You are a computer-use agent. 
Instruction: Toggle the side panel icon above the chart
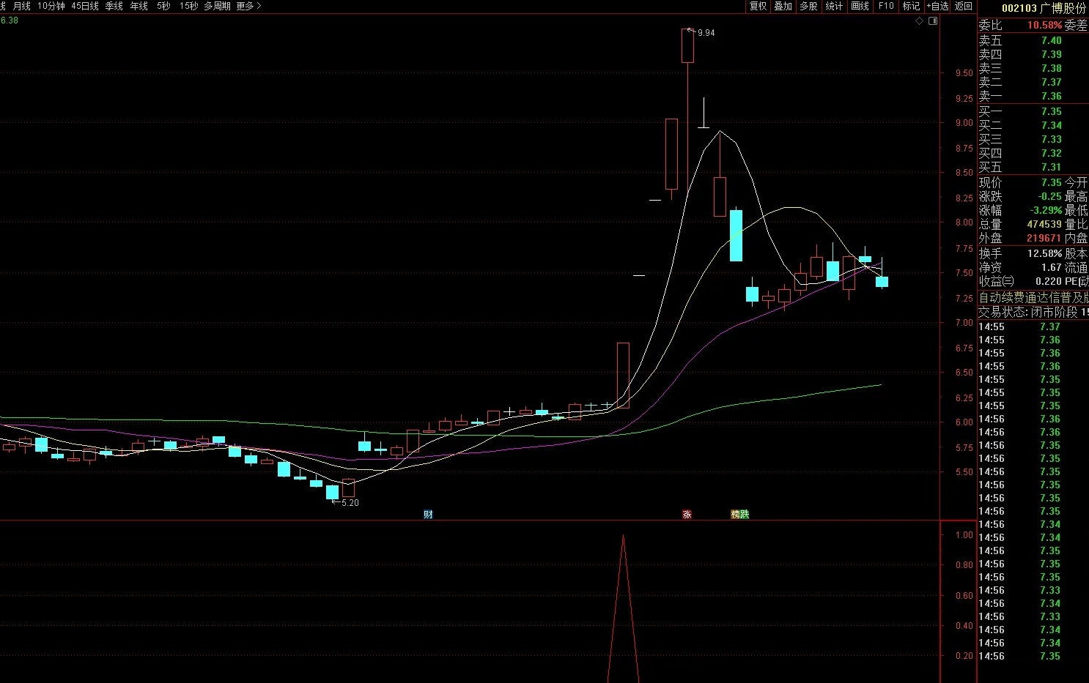pyautogui.click(x=933, y=21)
